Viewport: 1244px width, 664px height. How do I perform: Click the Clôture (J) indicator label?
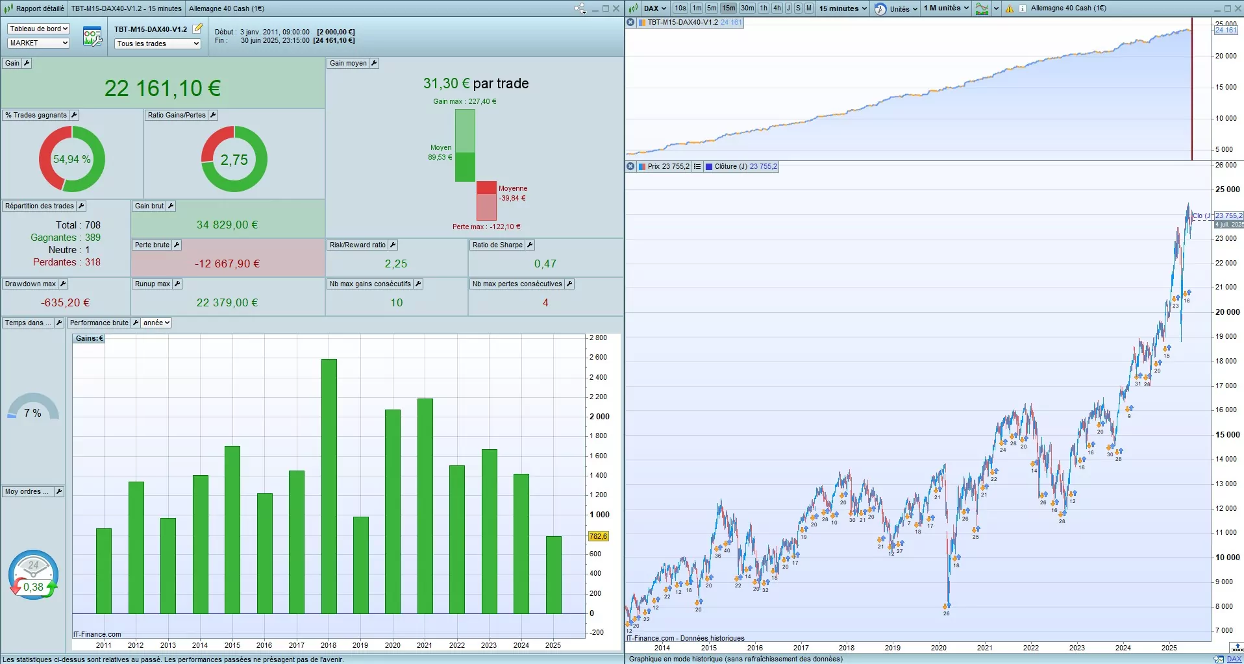click(731, 166)
